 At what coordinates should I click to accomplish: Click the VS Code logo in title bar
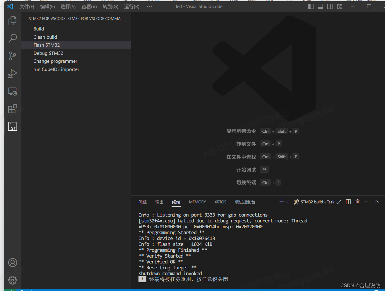11,6
